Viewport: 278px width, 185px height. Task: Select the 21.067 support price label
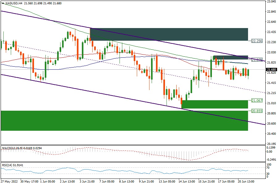click(257, 101)
